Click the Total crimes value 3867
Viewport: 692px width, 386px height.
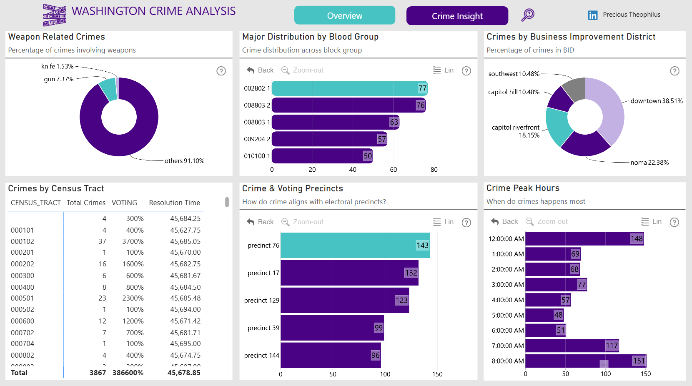(98, 373)
